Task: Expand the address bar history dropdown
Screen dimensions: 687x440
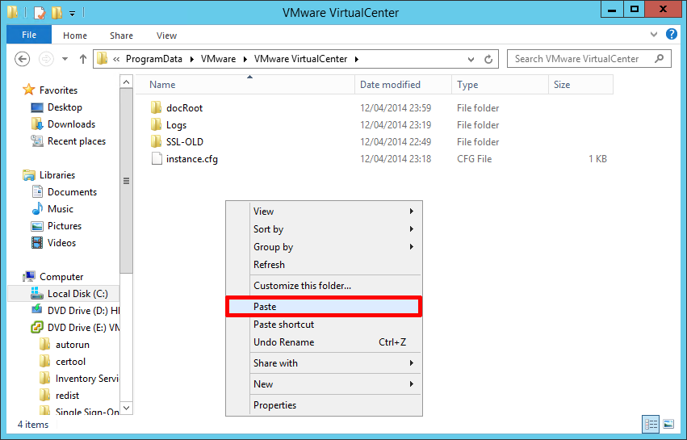Action: [x=471, y=59]
